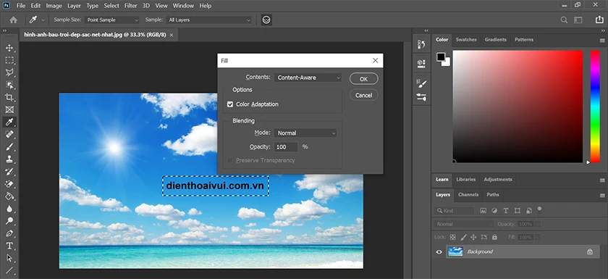Click the rainbow hue slider
Screen dimensions: 608x279
(595, 107)
